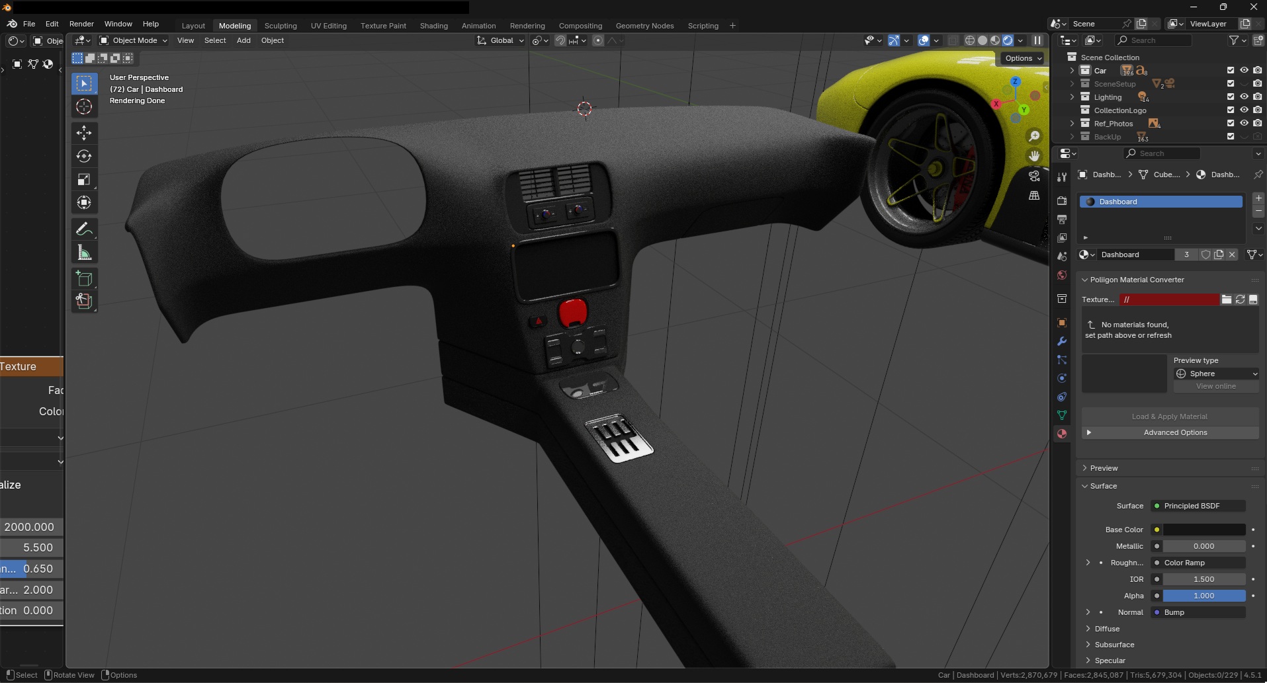This screenshot has width=1267, height=683.
Task: Uncheck the Lighting collection checkbox
Action: [1231, 97]
